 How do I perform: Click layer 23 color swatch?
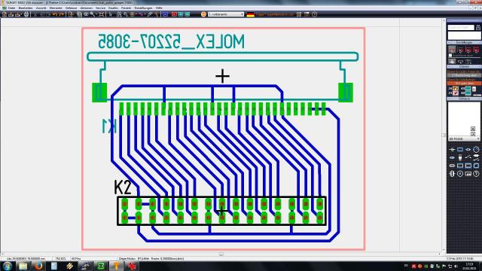(x=455, y=93)
